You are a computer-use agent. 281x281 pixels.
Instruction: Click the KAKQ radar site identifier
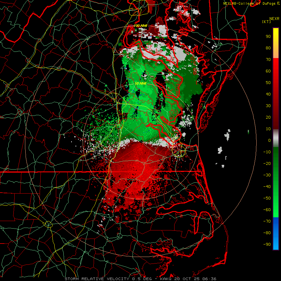(166, 279)
